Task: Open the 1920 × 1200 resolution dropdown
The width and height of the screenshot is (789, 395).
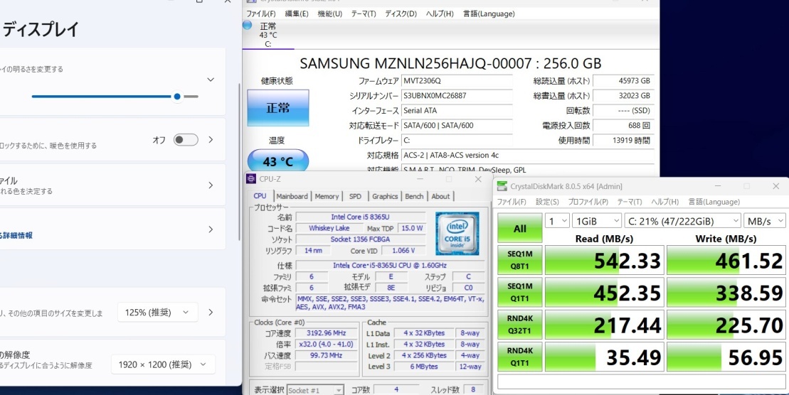Action: (163, 364)
